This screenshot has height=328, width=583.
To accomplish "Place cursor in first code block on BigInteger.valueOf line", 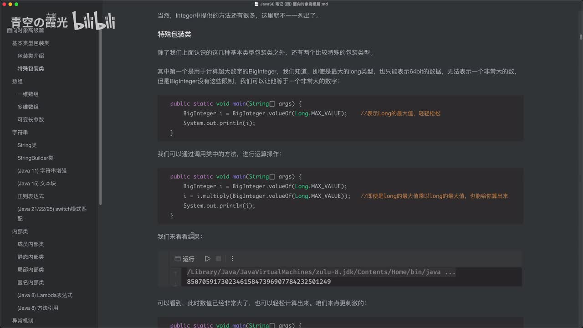I will pos(265,113).
